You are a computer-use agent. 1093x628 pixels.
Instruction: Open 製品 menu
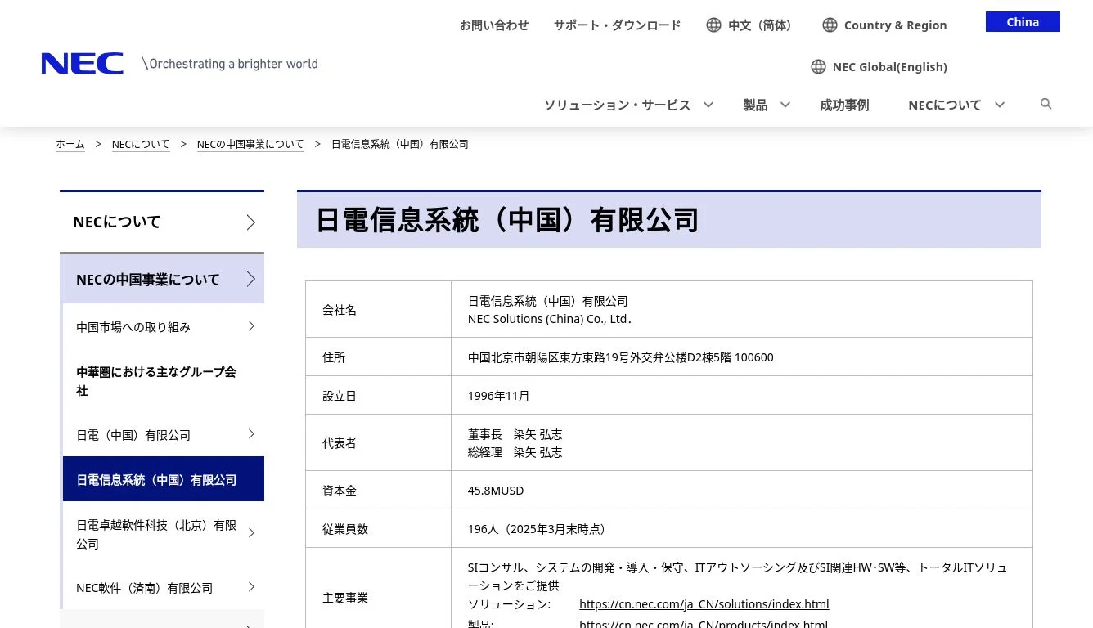click(755, 105)
